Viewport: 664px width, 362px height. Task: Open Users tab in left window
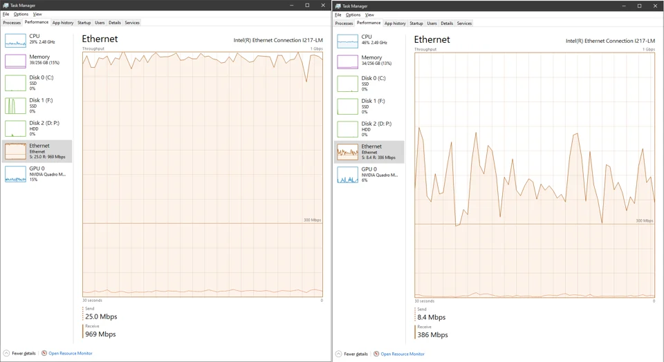coord(100,23)
